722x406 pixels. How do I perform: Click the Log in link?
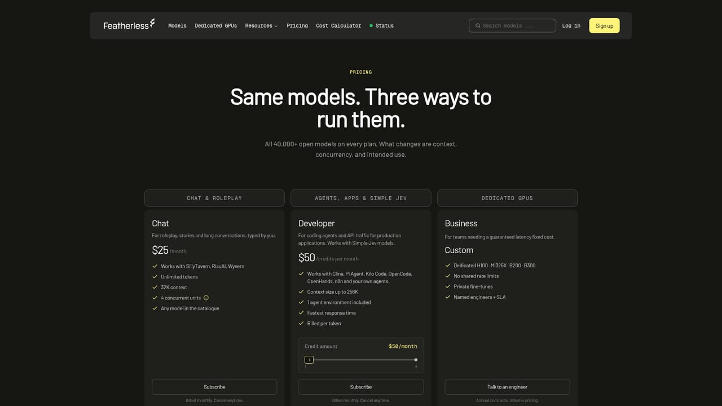click(571, 25)
